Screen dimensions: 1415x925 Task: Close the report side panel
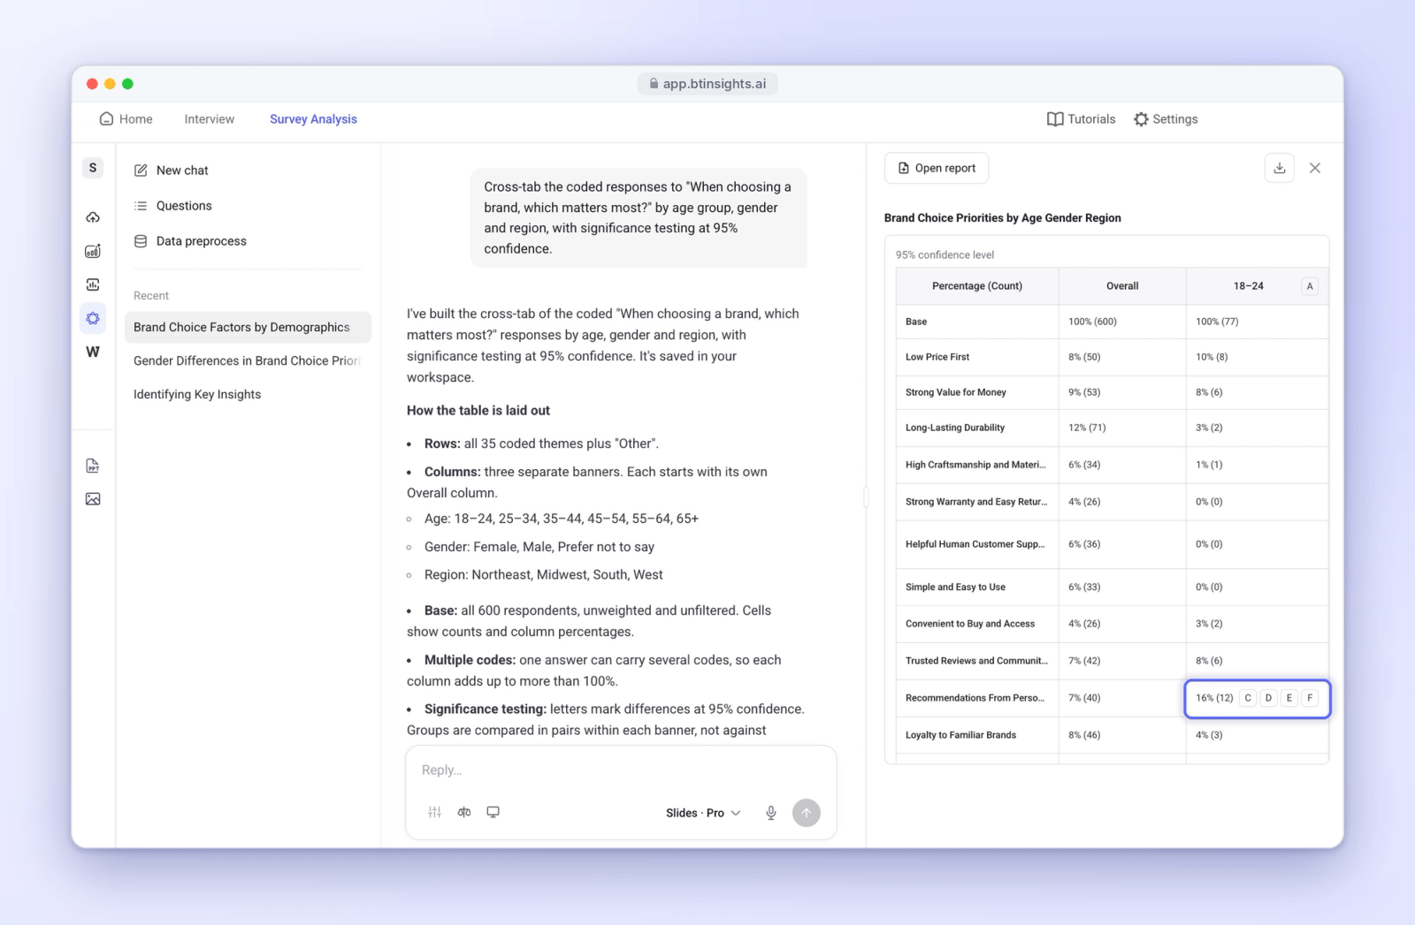[1315, 168]
